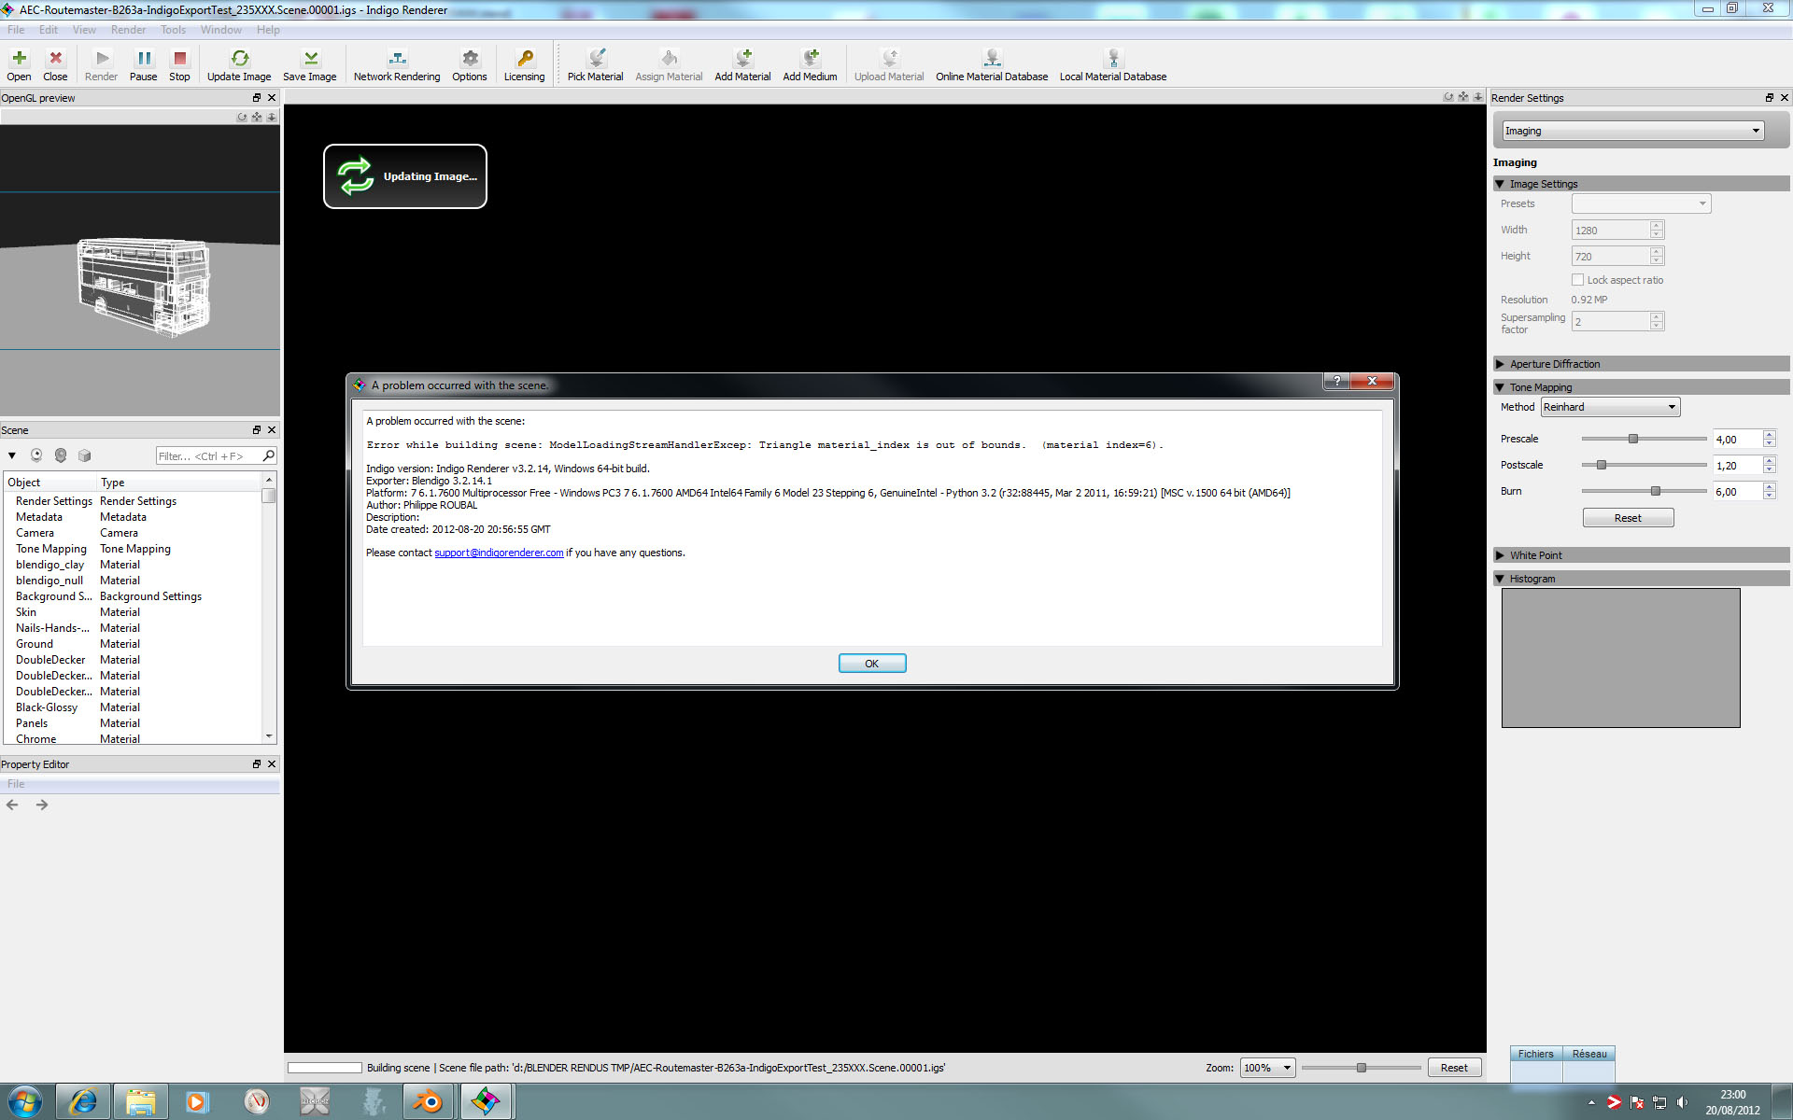The image size is (1793, 1120).
Task: Collapse the Image Settings section
Action: (1500, 184)
